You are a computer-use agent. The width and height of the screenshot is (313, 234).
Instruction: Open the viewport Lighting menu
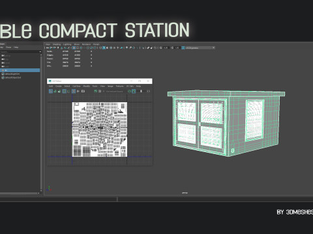tap(67, 44)
